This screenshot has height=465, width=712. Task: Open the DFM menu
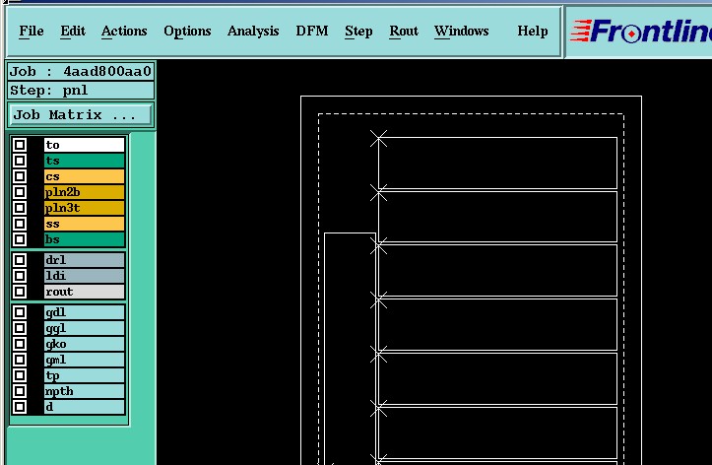(x=312, y=31)
